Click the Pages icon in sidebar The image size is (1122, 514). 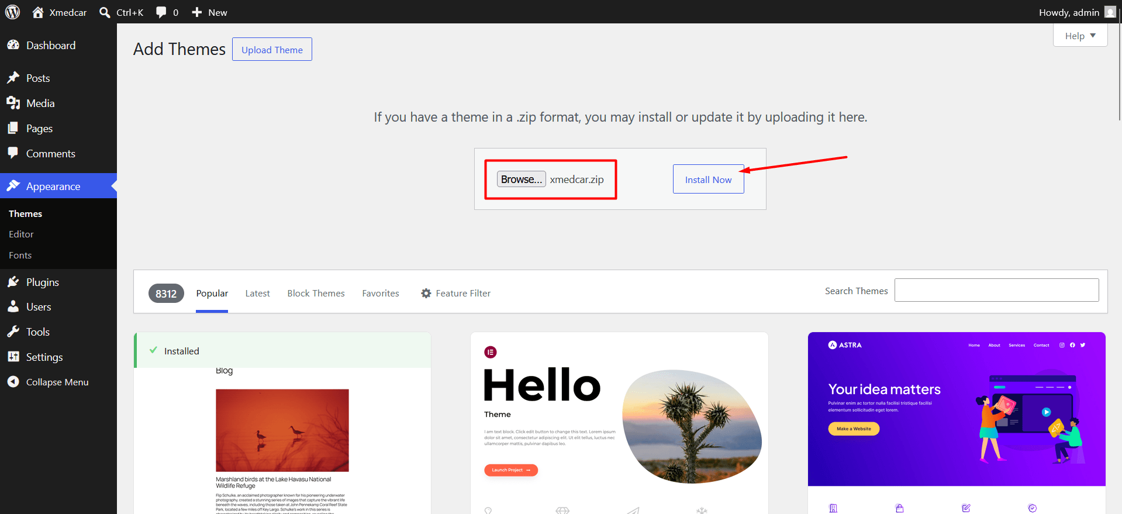[x=13, y=128]
